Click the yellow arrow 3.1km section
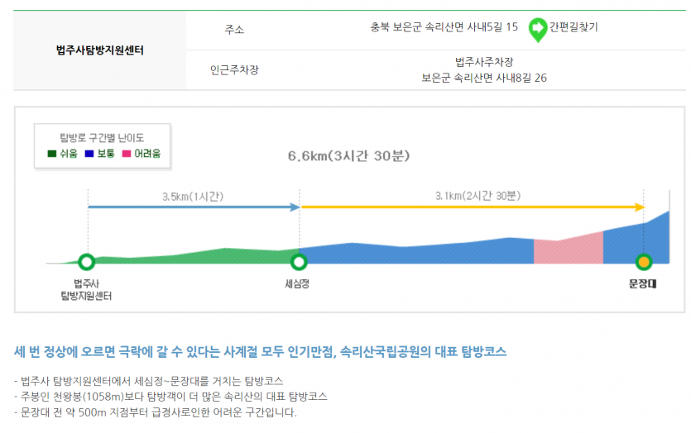 point(473,207)
